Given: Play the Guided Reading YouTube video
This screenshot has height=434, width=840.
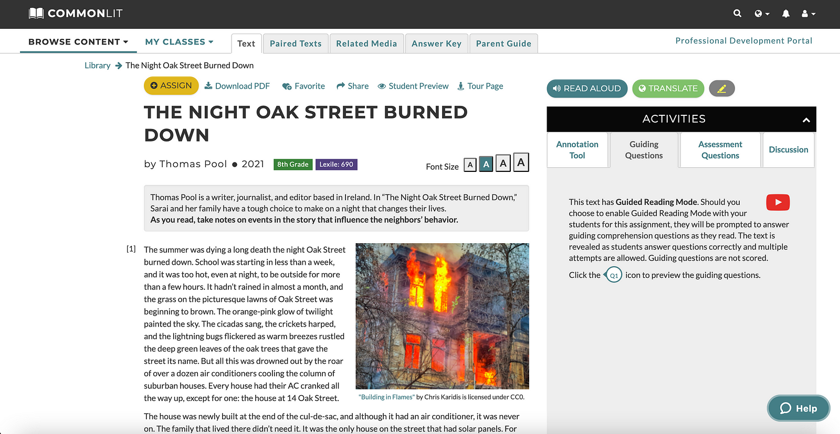Looking at the screenshot, I should [x=778, y=202].
